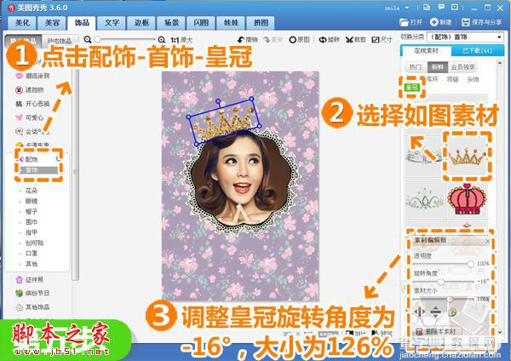Choose the 耳环 subcategory link

(433, 79)
